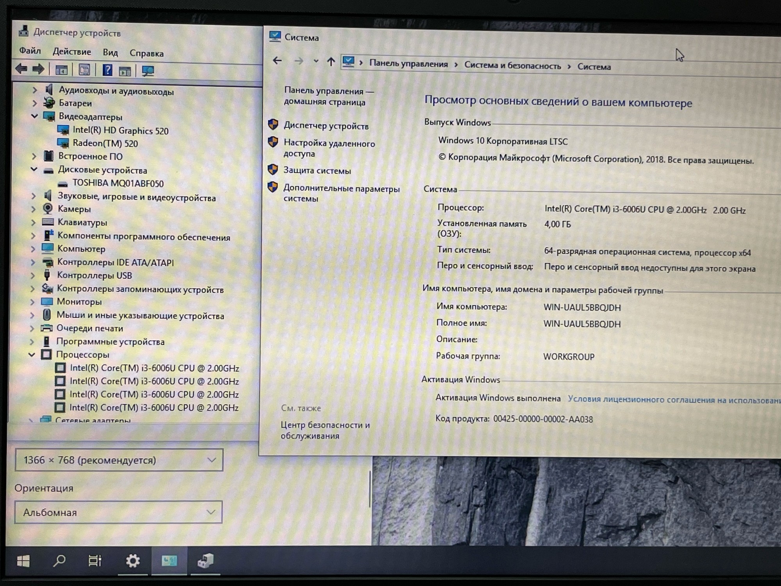Click the Камеры webcam icon
The height and width of the screenshot is (586, 781).
coord(48,209)
